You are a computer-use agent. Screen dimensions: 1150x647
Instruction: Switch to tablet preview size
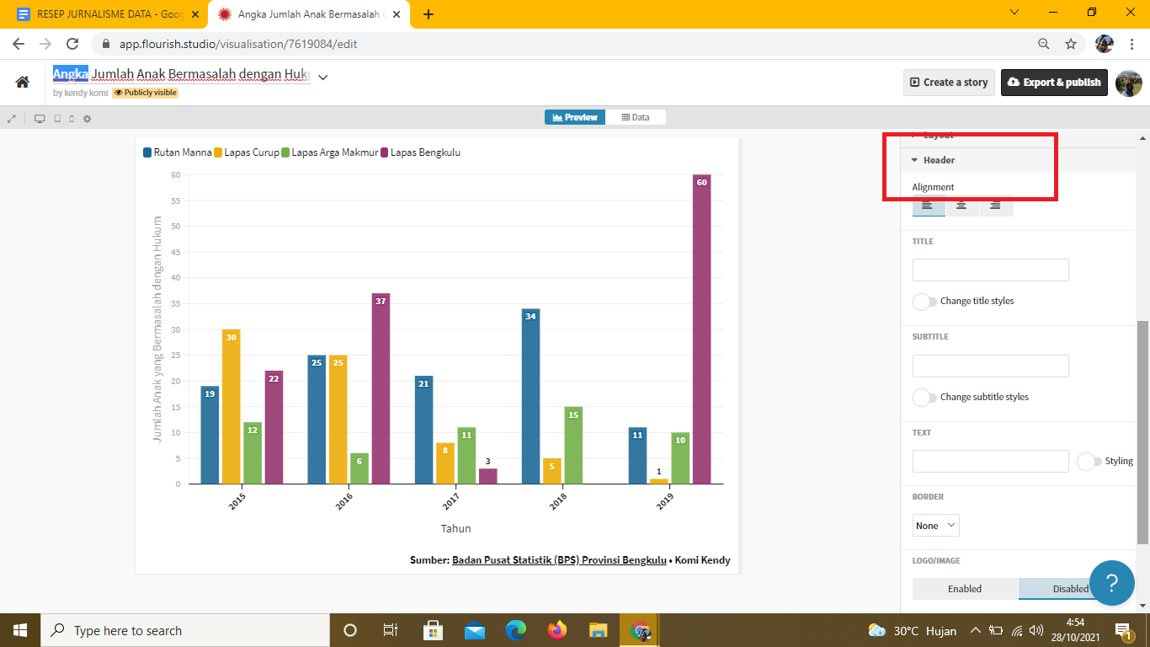(x=57, y=119)
